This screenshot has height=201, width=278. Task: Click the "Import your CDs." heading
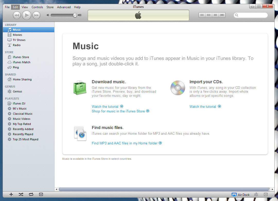pyautogui.click(x=206, y=82)
